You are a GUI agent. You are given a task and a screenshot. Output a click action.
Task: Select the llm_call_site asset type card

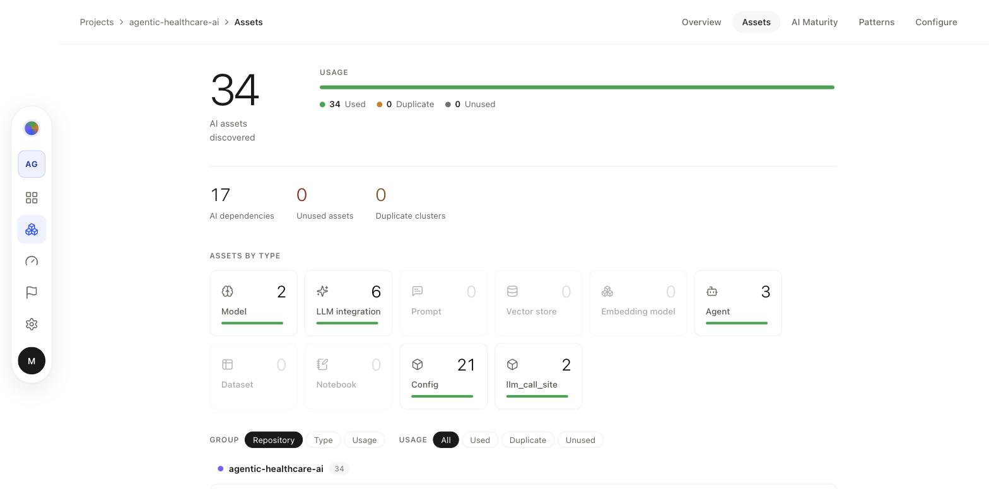tap(539, 376)
